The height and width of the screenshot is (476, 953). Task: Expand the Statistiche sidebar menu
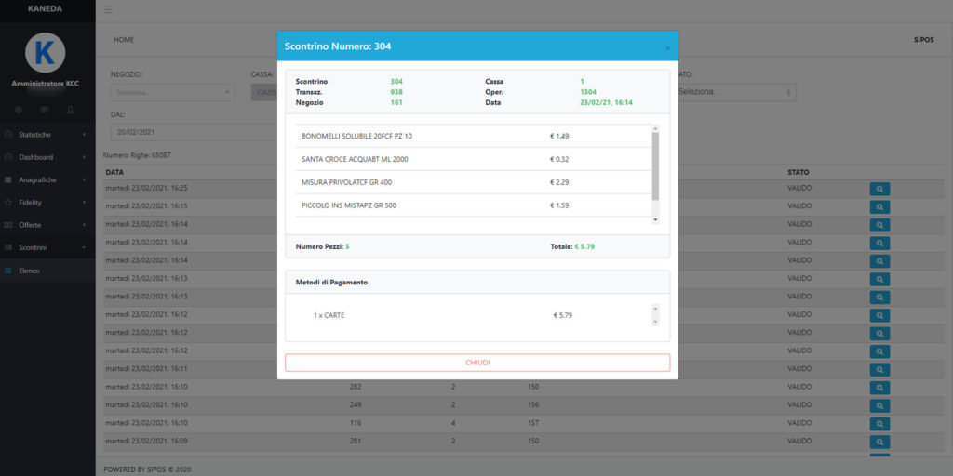pyautogui.click(x=47, y=135)
